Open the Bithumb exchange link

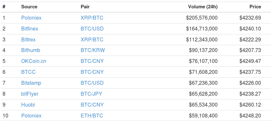(x=31, y=50)
